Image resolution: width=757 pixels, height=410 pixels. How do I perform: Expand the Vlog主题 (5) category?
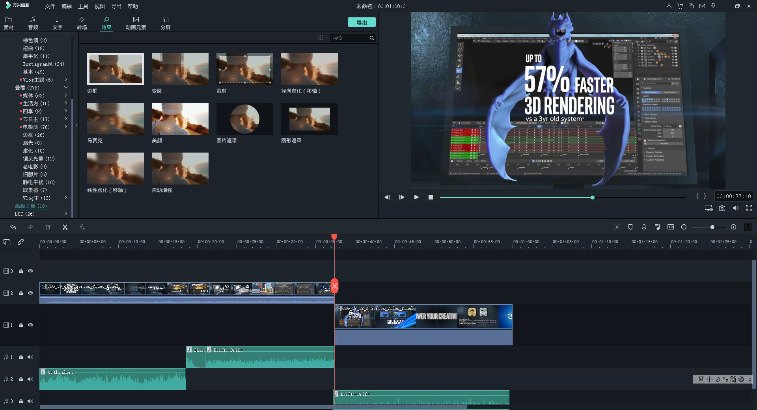[66, 80]
